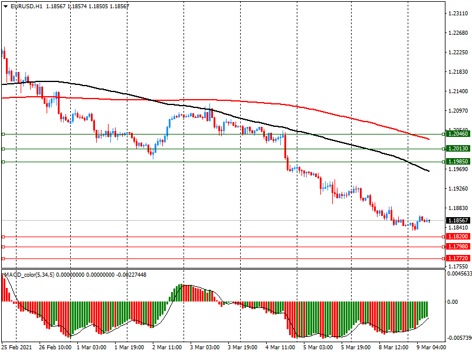472x354 pixels.
Task: Select right handle of 1.19850 line
Action: point(444,162)
